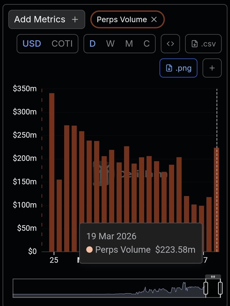Select the daily D interval
The image size is (230, 306).
(92, 44)
